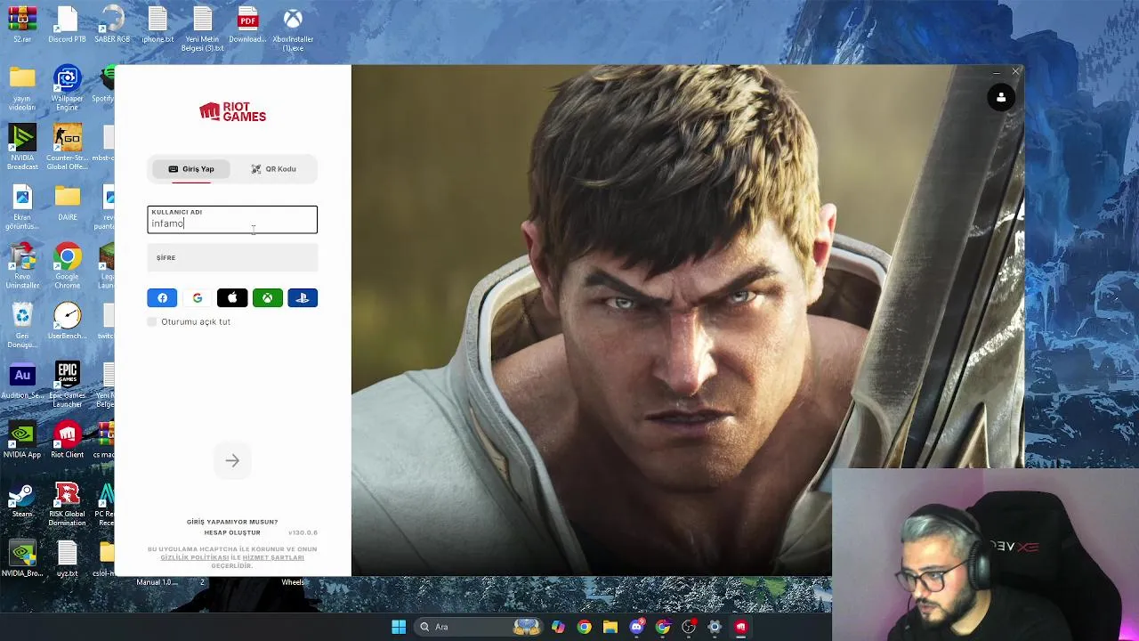Open the Gizlilik Politikası link
Viewport: 1139px width, 641px height.
[195, 557]
